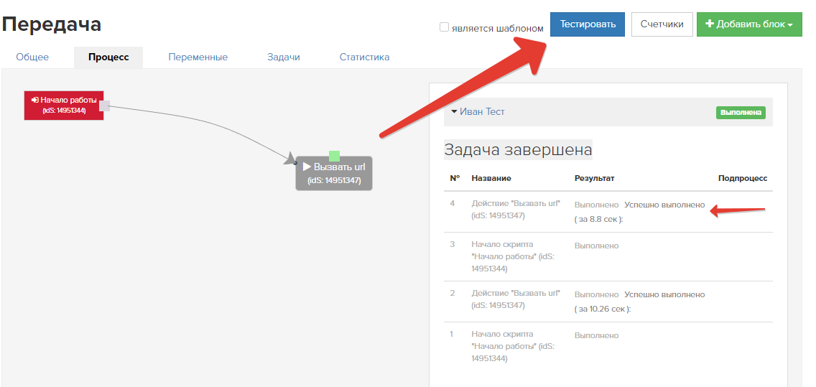Click the login icon in Начало работы block

point(35,100)
